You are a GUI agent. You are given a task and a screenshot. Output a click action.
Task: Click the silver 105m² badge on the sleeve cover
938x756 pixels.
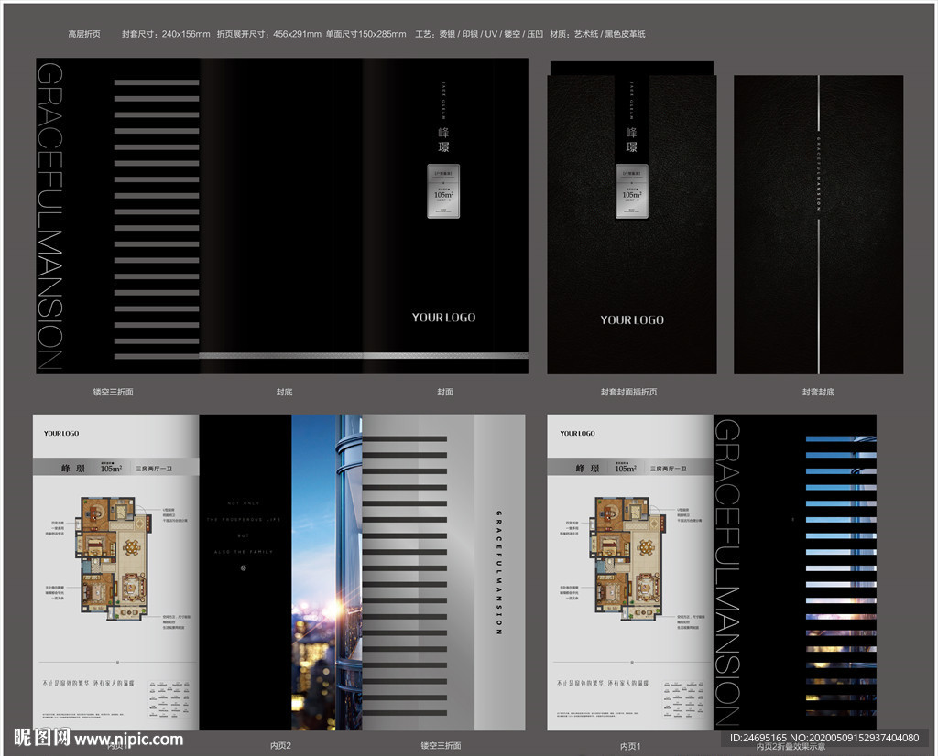[632, 191]
